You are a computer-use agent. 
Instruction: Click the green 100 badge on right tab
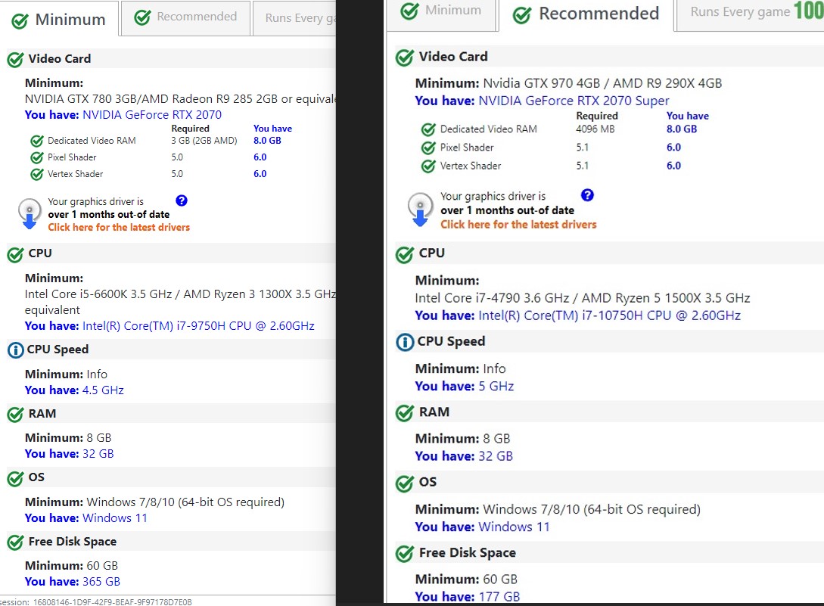[x=809, y=11]
